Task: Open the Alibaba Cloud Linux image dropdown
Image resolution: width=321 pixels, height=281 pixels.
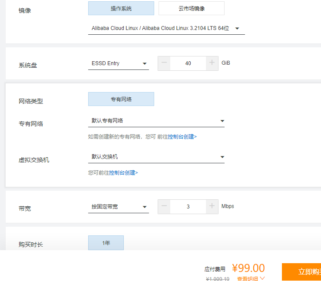Action: click(x=166, y=29)
